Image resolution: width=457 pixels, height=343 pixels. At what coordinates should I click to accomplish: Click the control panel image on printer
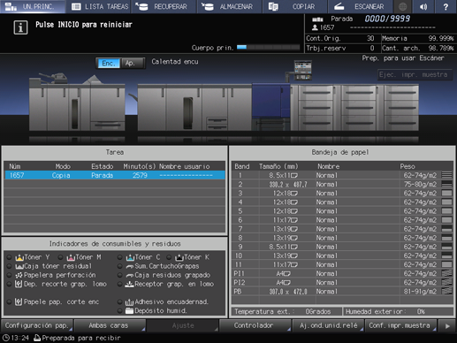pyautogui.click(x=303, y=70)
